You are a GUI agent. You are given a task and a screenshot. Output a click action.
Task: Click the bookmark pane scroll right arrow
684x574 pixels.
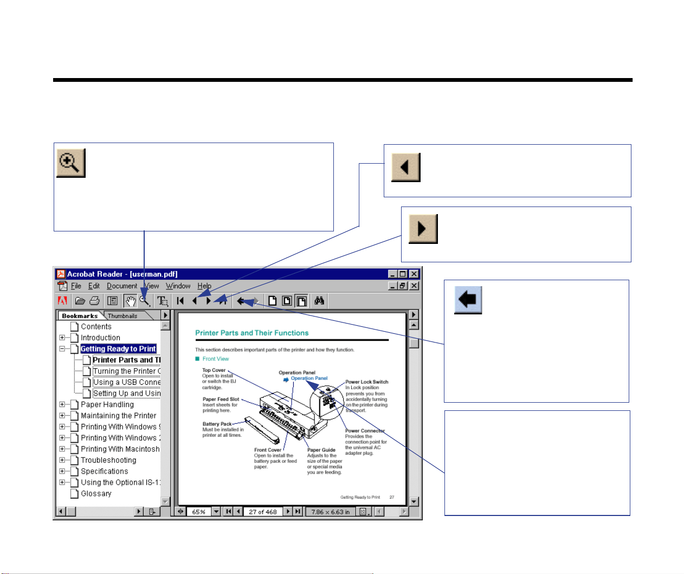[139, 511]
